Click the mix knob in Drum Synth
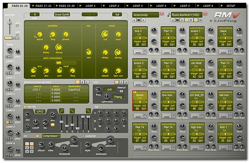The height and width of the screenshot is (163, 249). [89, 52]
